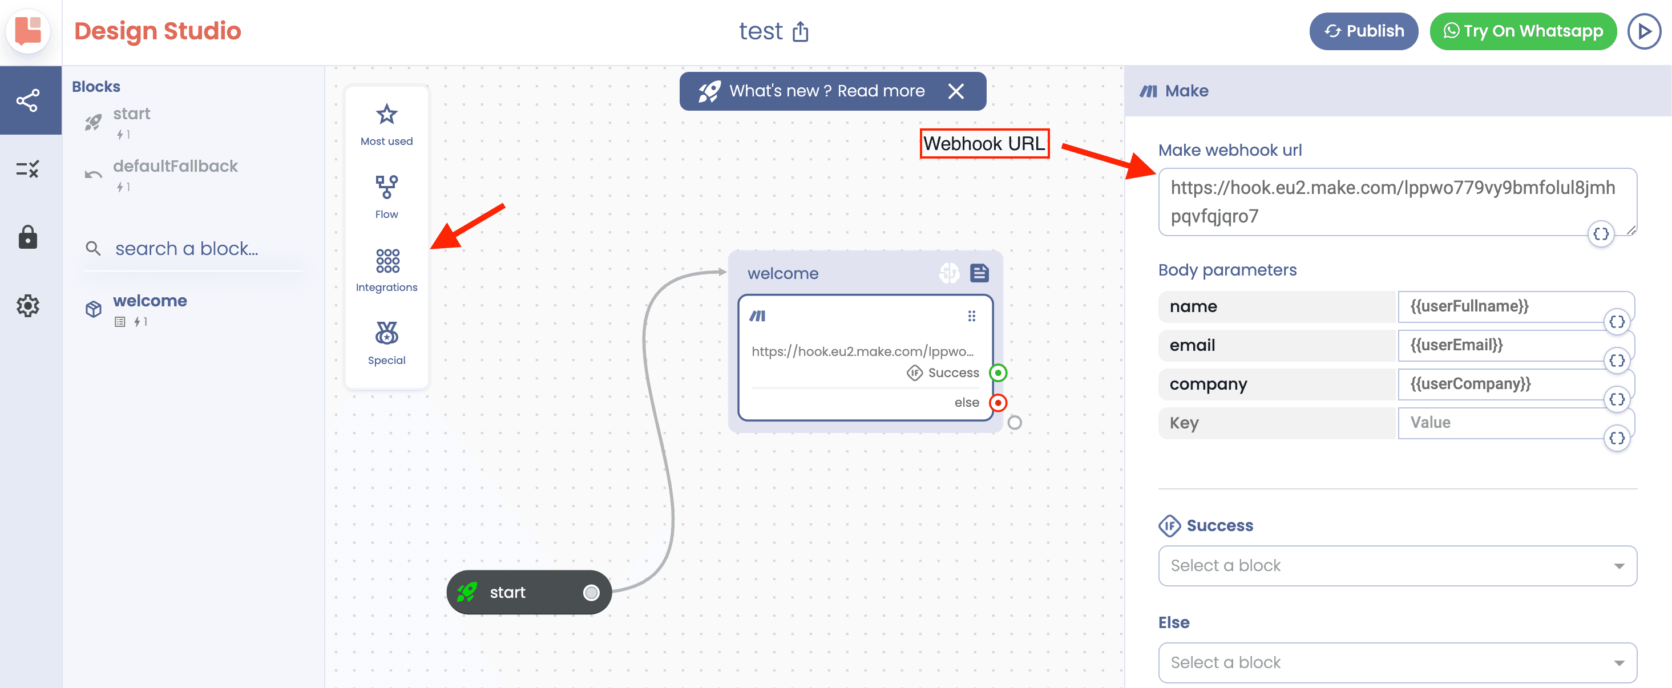Click the Make webhook url text field
1672x688 pixels.
pyautogui.click(x=1397, y=202)
